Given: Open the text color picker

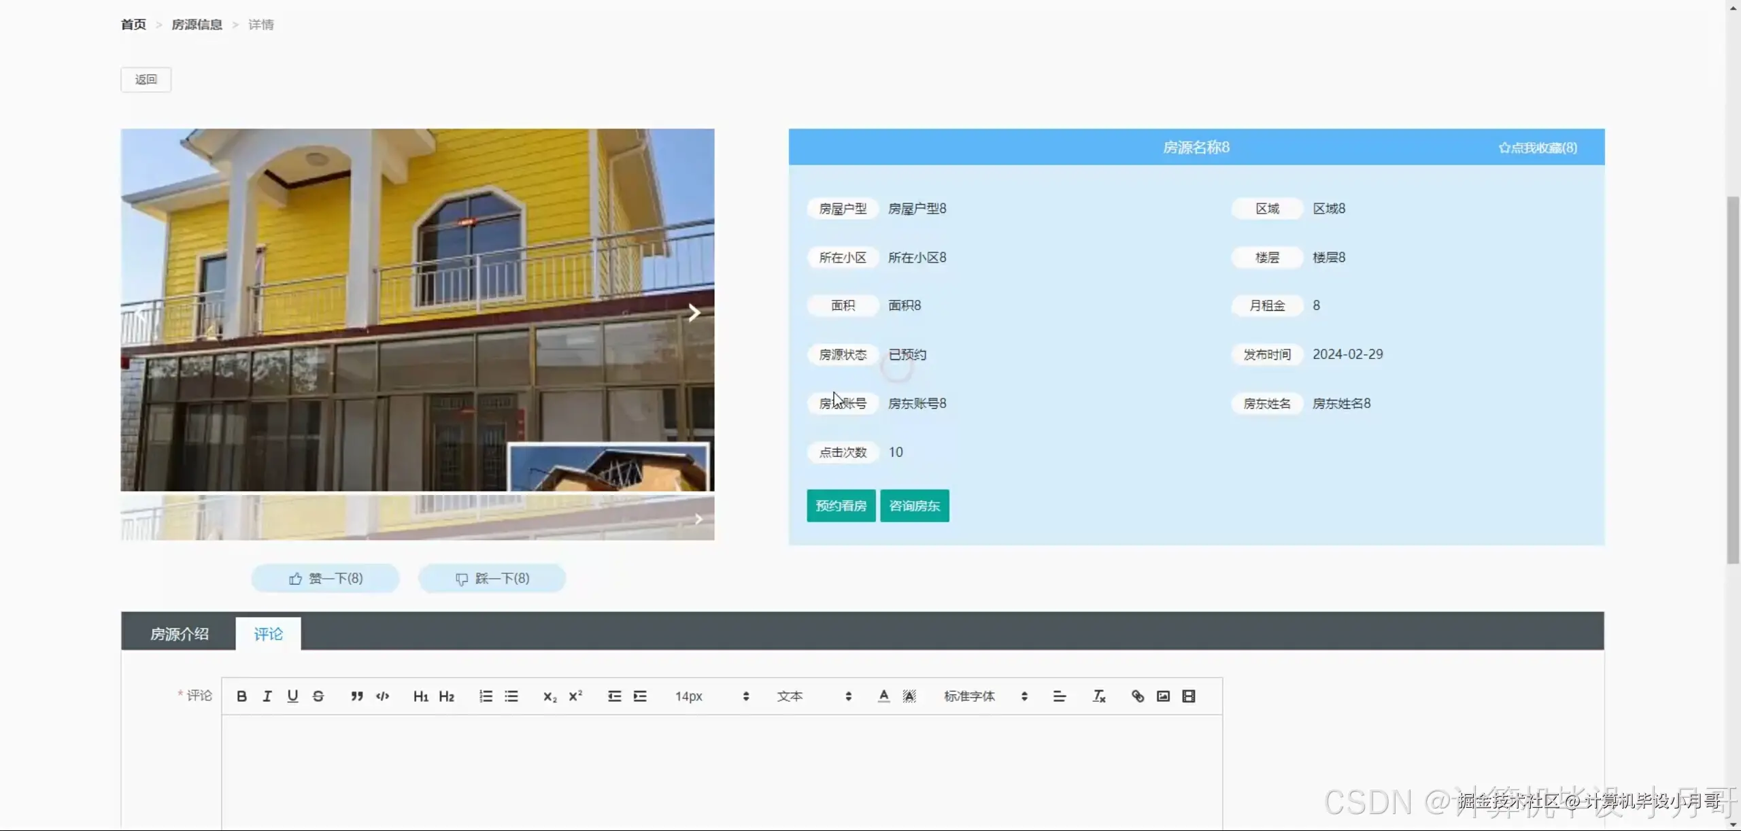Looking at the screenshot, I should pyautogui.click(x=883, y=696).
